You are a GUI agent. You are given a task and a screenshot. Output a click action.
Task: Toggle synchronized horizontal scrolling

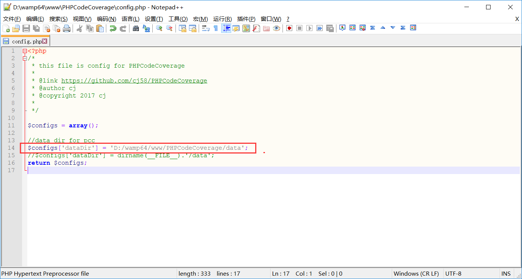(193, 28)
